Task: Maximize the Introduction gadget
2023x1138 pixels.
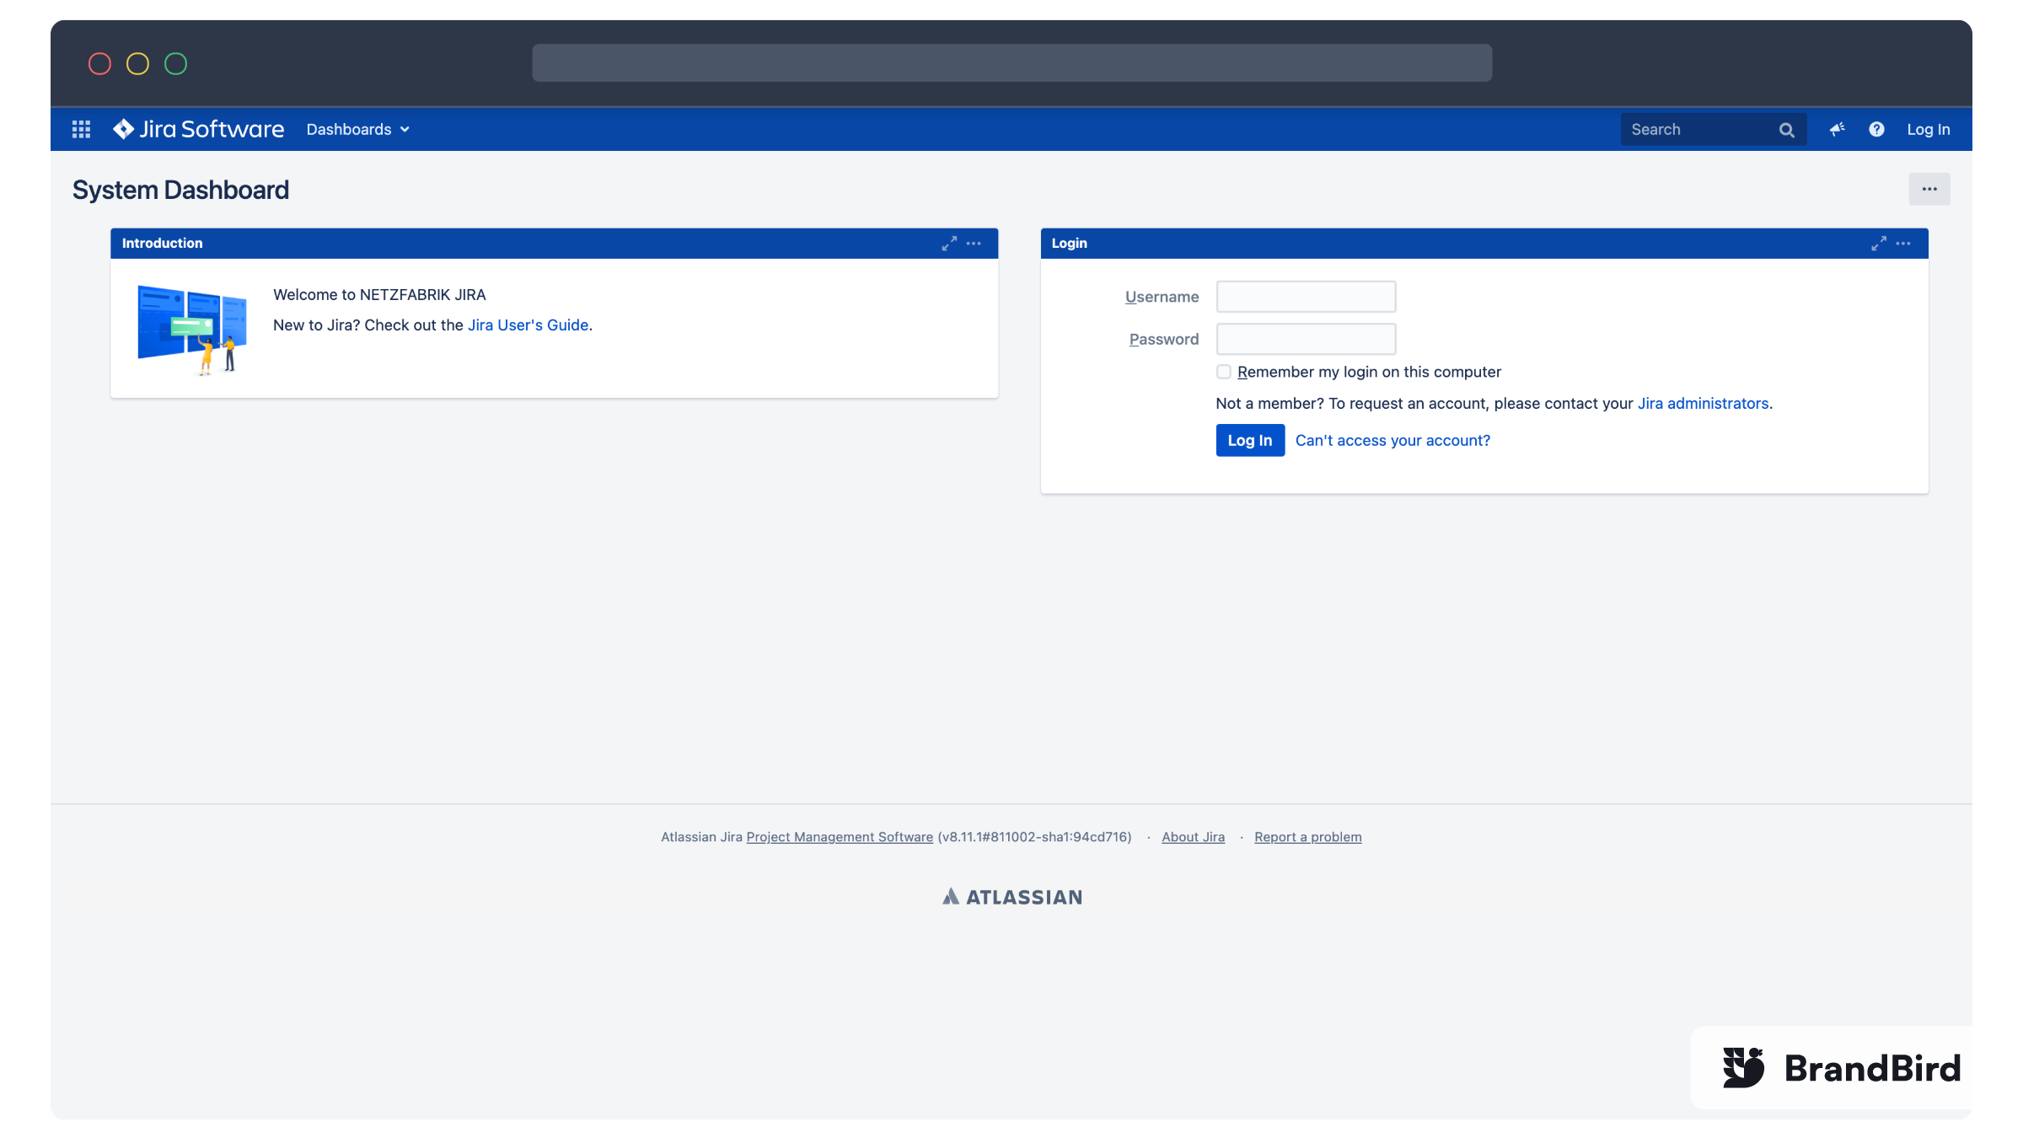Action: tap(949, 243)
